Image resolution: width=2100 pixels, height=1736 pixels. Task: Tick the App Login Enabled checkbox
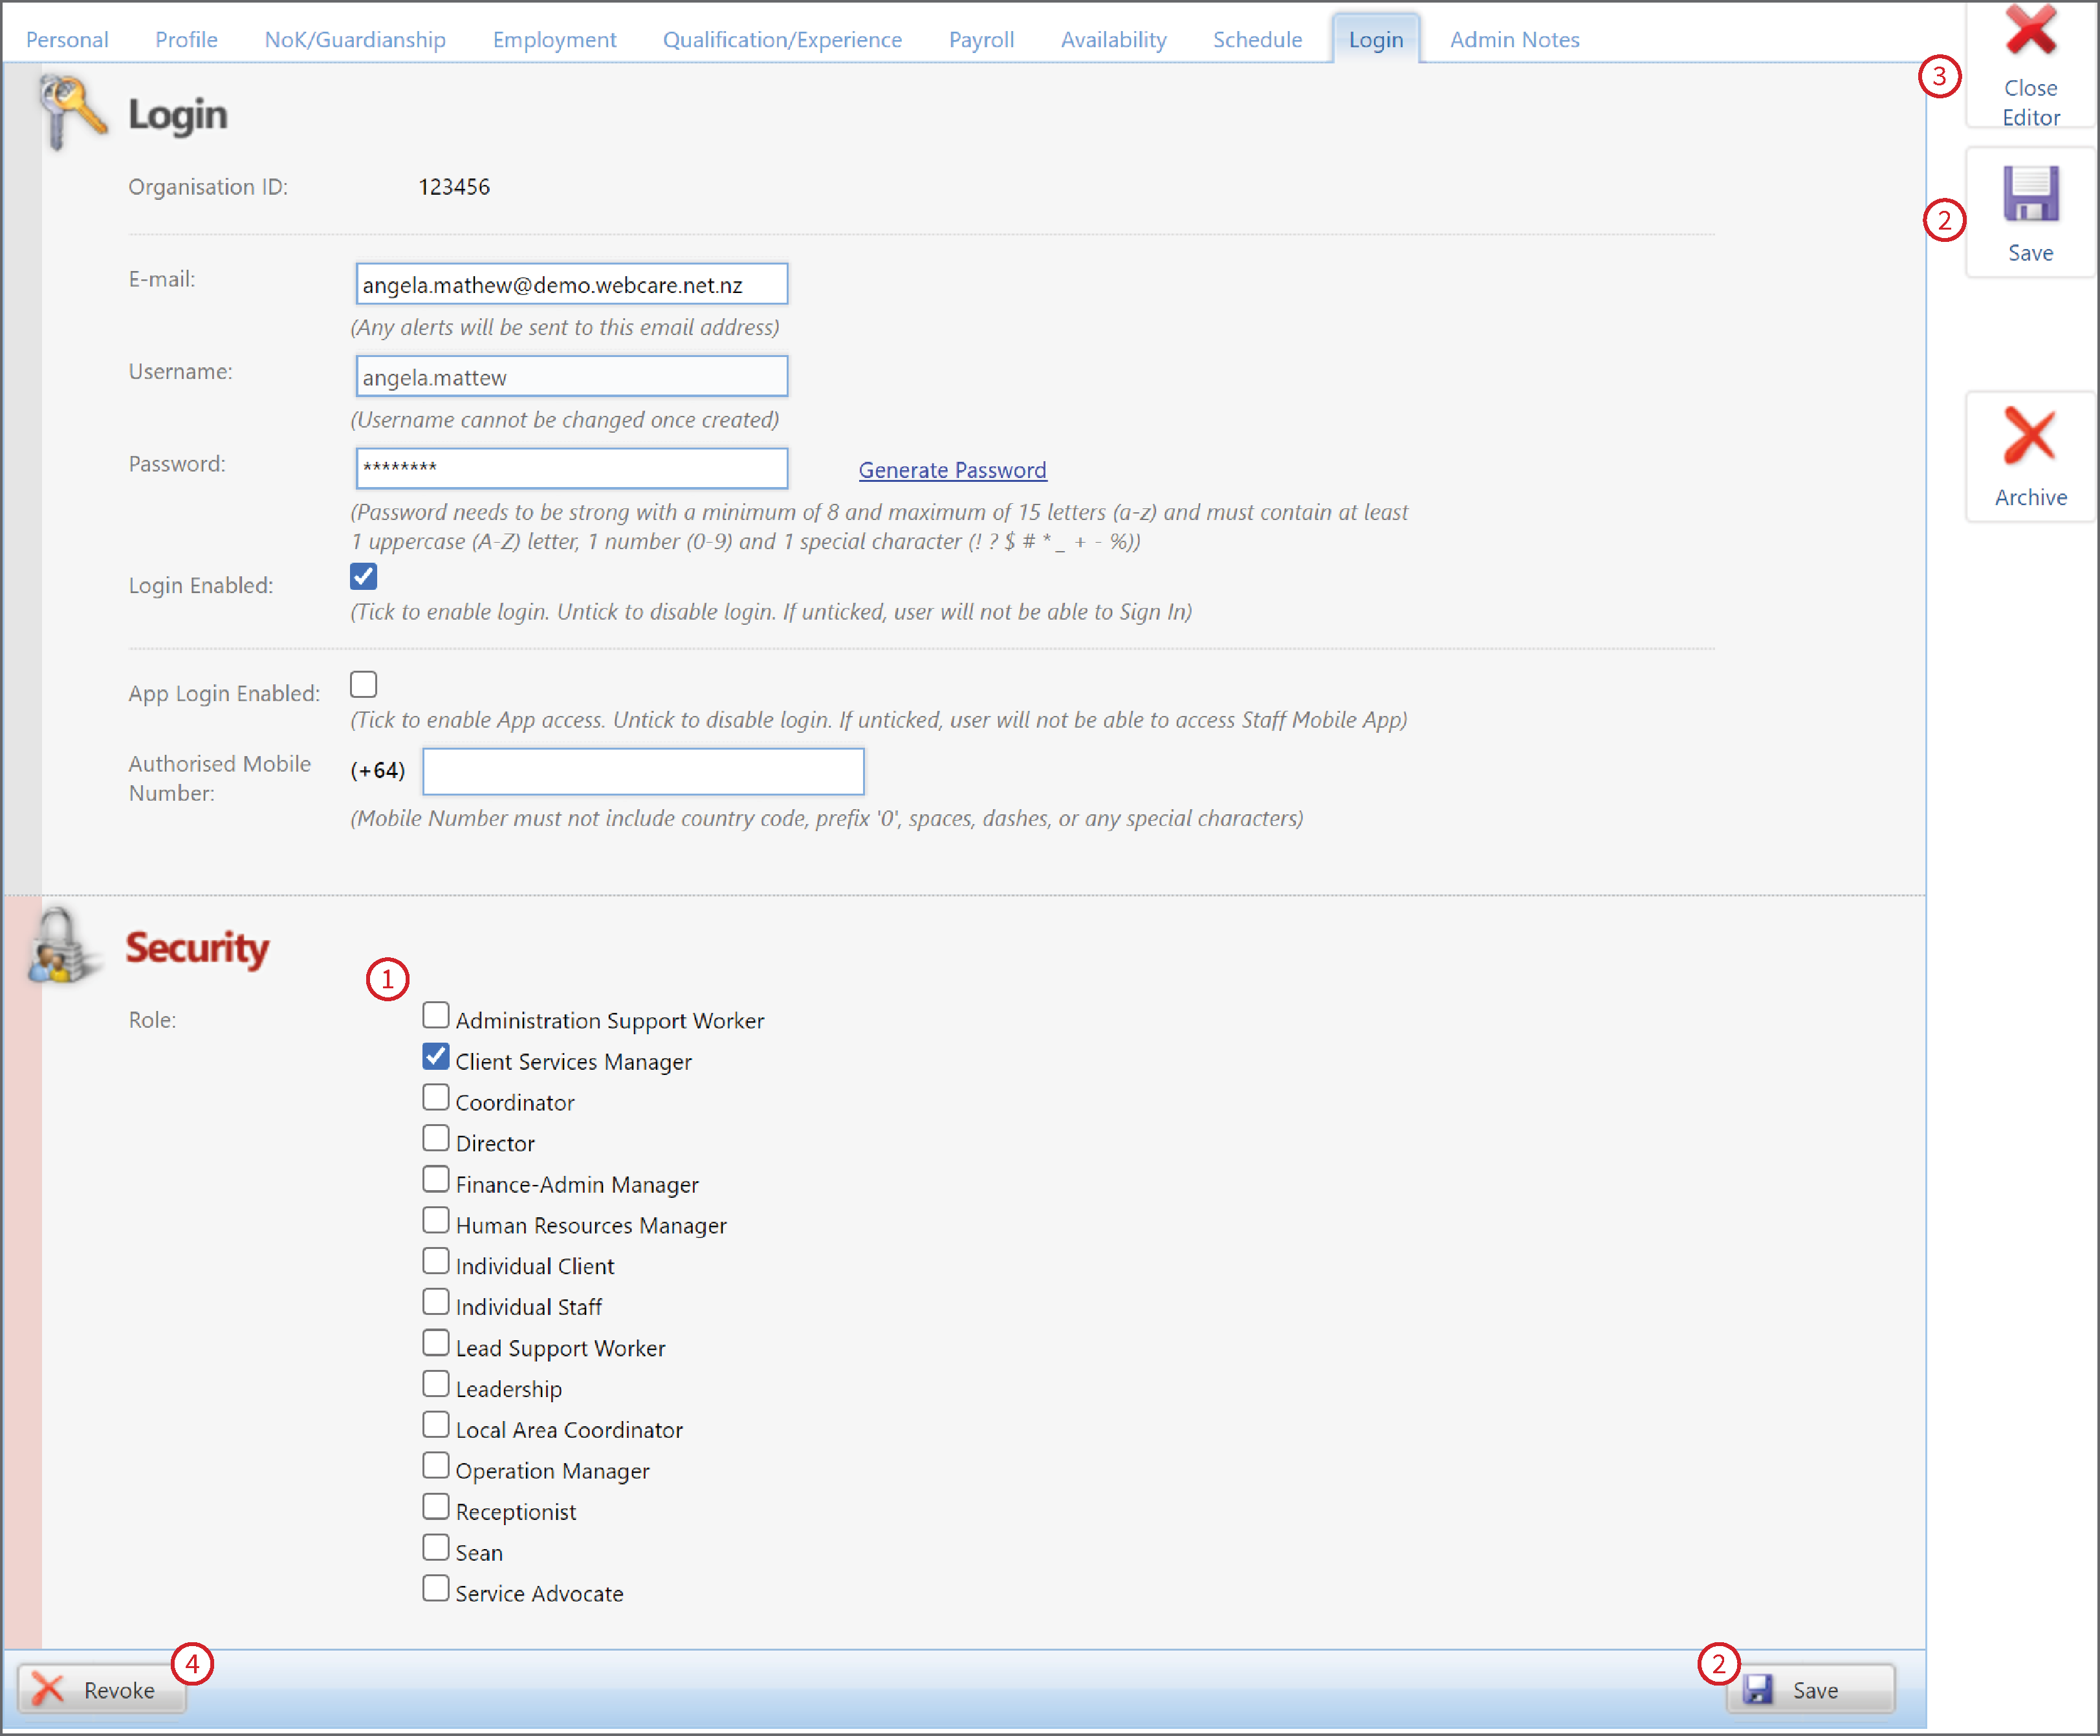tap(363, 685)
